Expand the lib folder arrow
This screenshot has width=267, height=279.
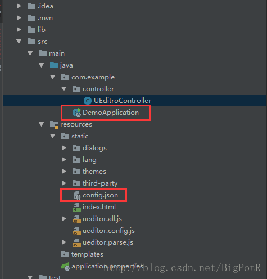click(19, 30)
